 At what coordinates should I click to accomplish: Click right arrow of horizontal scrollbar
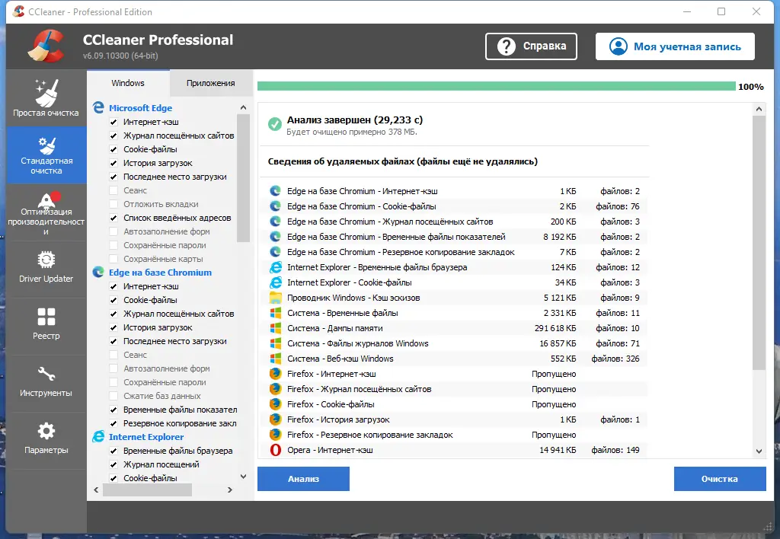pos(230,490)
